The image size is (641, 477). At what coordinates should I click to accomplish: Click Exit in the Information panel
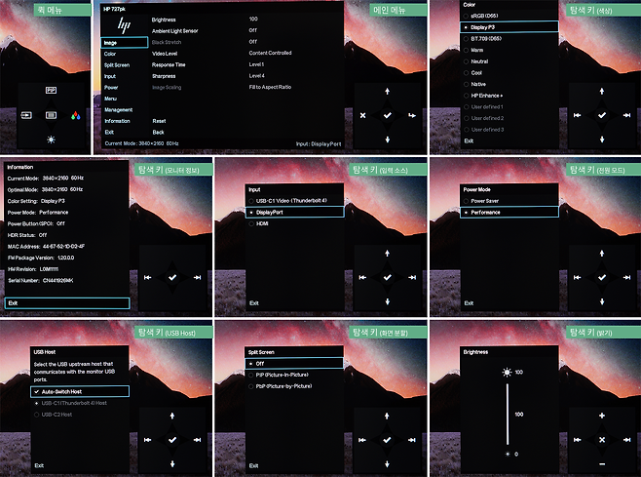pos(14,303)
